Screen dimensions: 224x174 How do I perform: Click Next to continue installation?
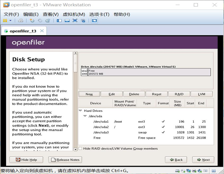[x=203, y=160]
